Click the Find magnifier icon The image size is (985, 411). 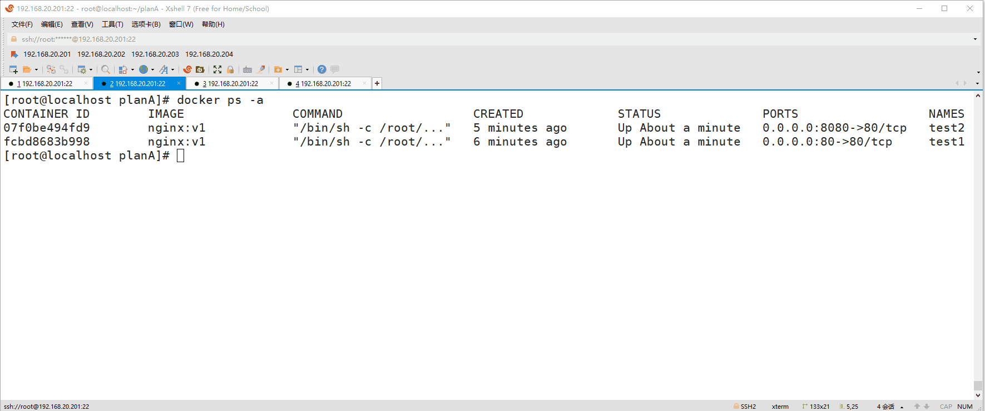105,69
